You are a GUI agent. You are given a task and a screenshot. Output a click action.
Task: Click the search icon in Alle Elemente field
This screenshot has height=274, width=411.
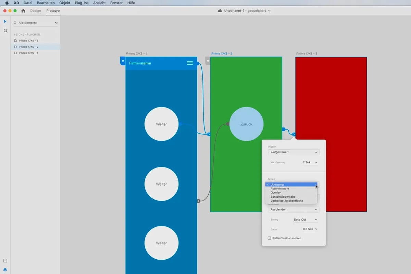15,23
